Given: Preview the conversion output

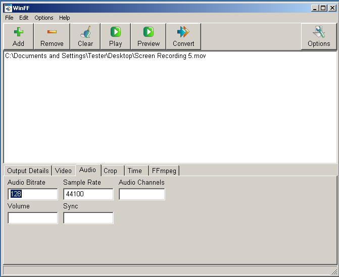Looking at the screenshot, I should pyautogui.click(x=149, y=36).
